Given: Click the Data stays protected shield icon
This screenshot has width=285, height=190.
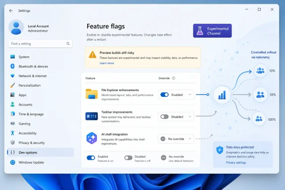Looking at the screenshot, I should click(220, 150).
